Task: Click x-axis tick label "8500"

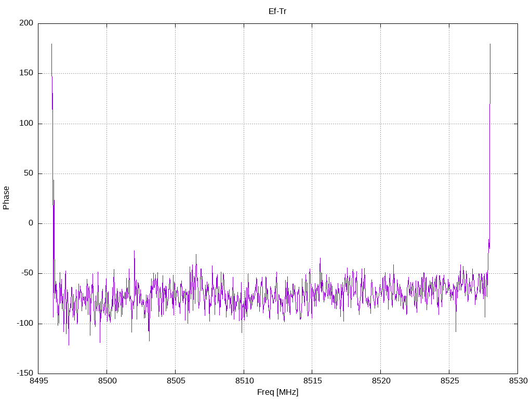Action: pyautogui.click(x=107, y=381)
